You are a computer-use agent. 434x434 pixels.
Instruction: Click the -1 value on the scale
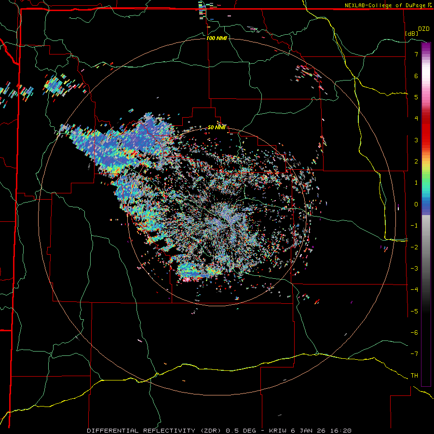coord(414,226)
